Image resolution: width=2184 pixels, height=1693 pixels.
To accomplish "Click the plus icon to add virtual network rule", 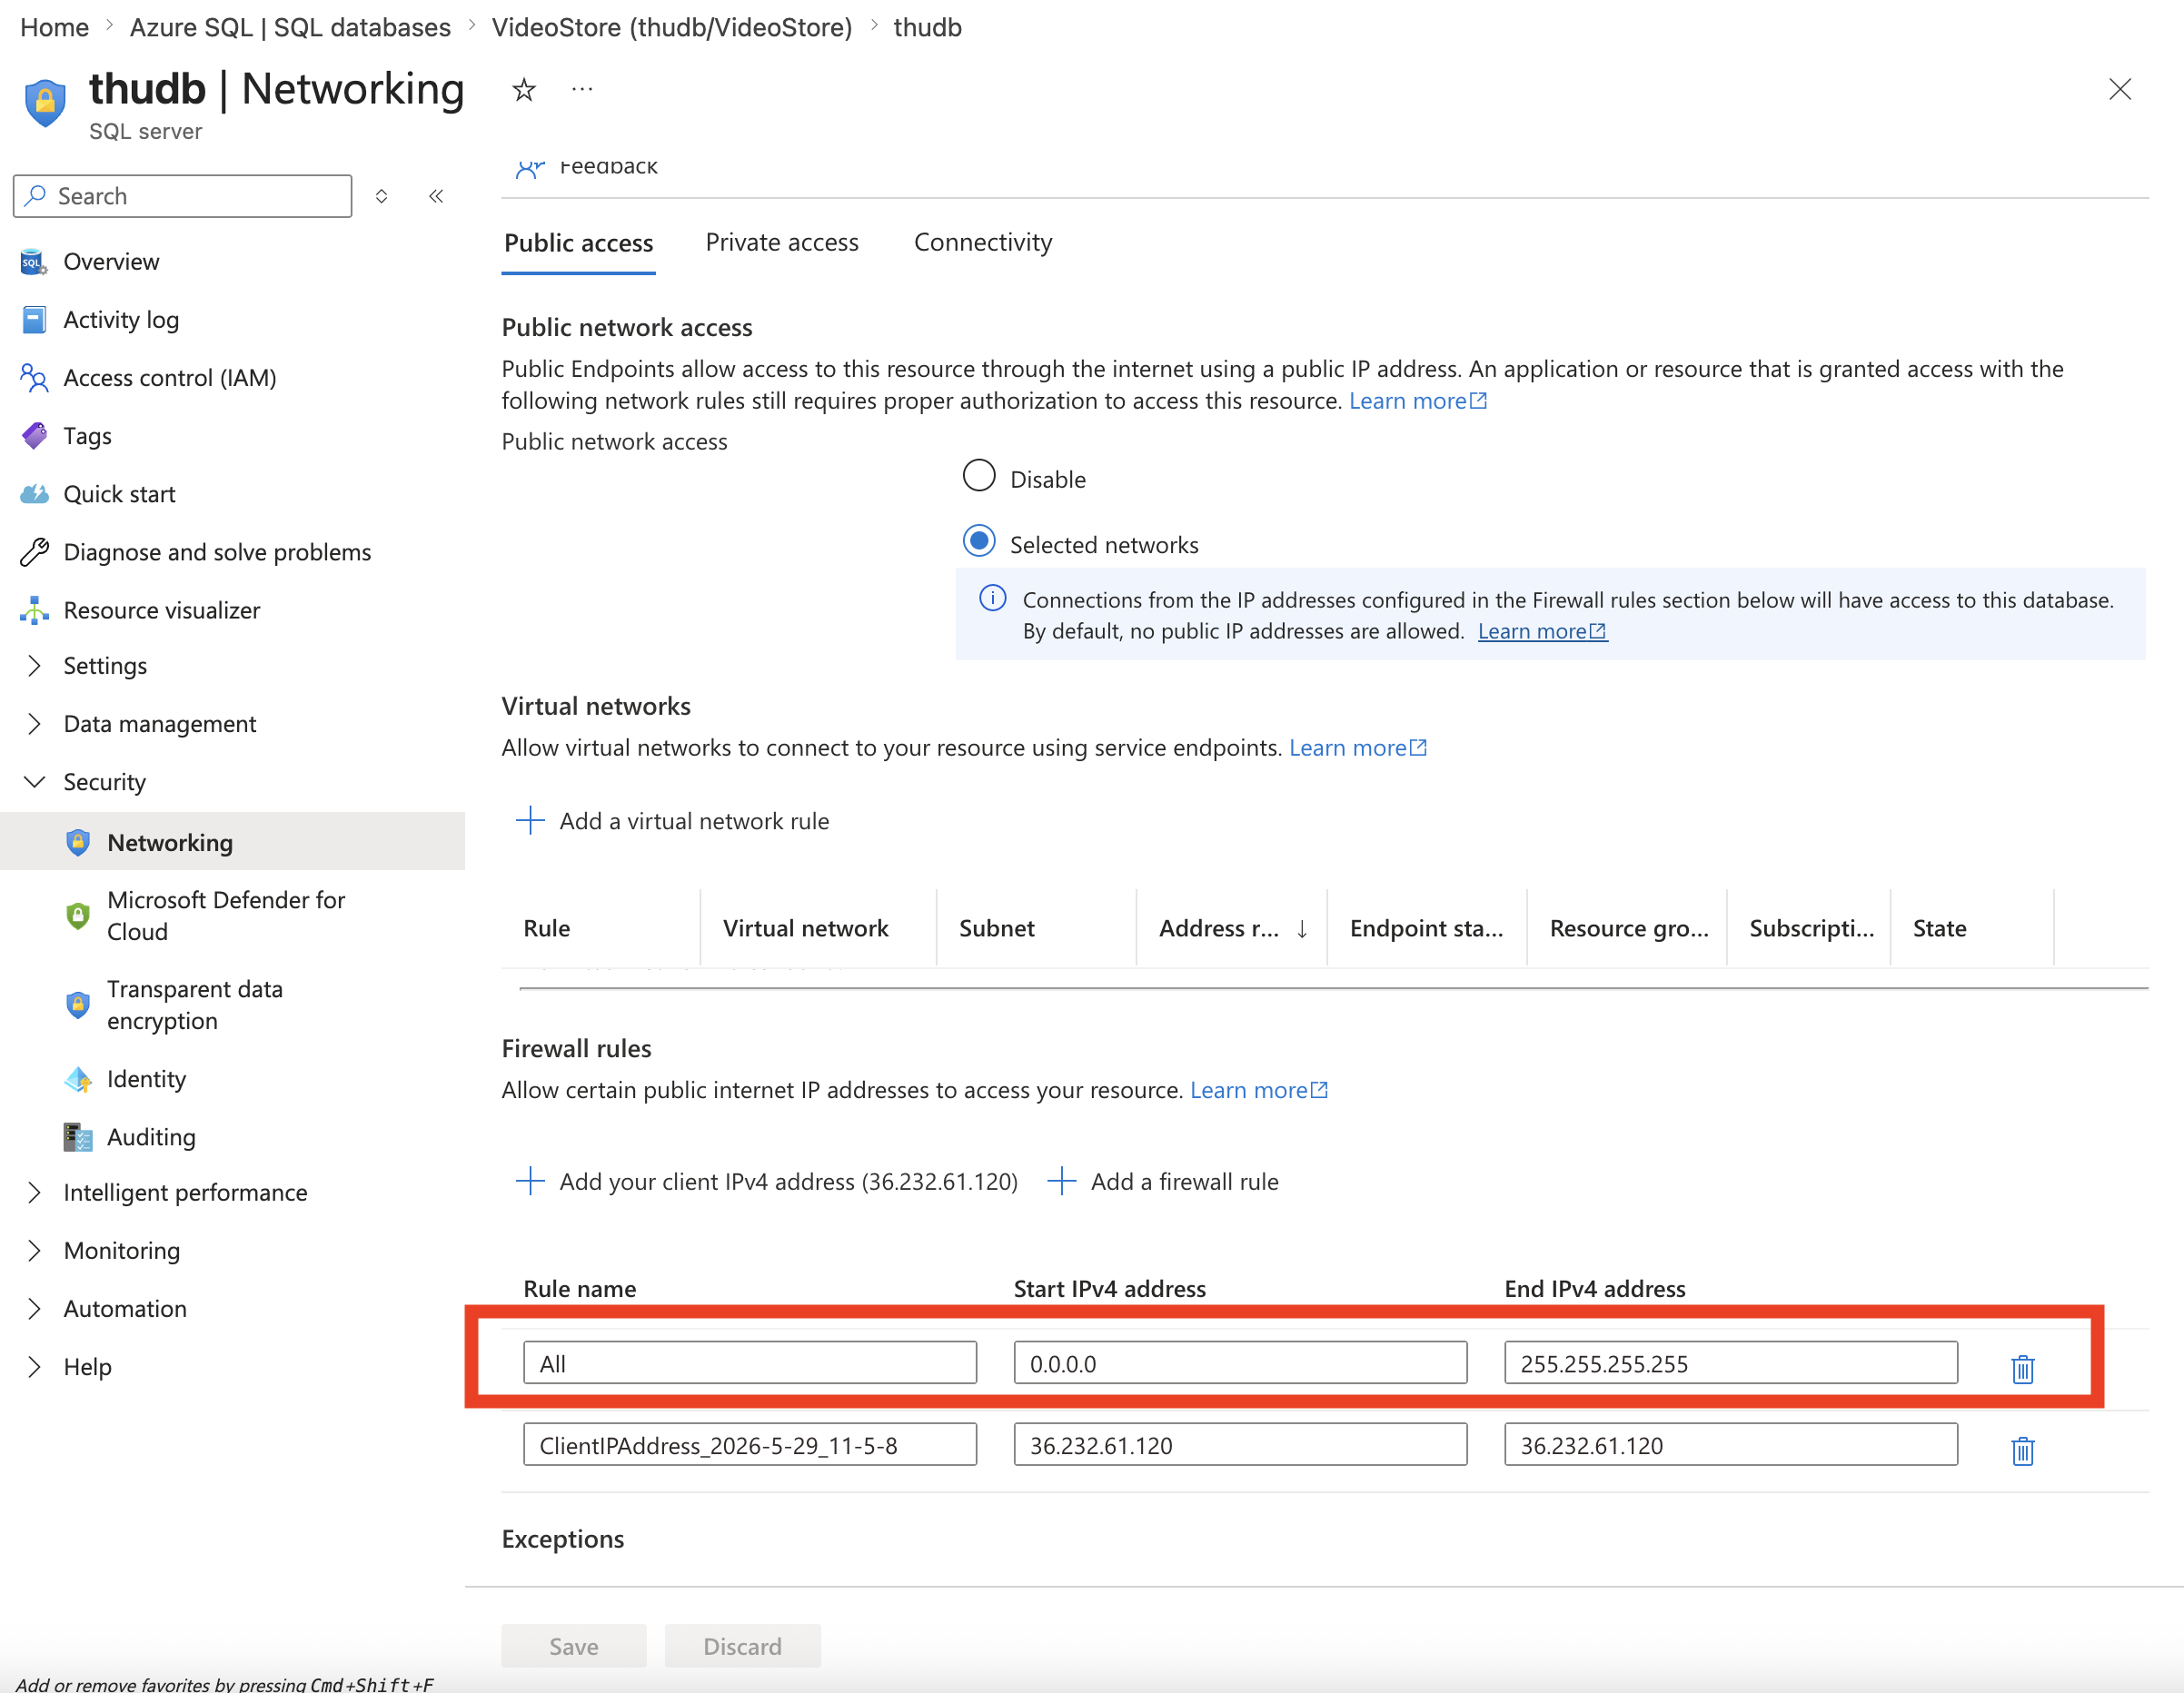I will pyautogui.click(x=530, y=821).
